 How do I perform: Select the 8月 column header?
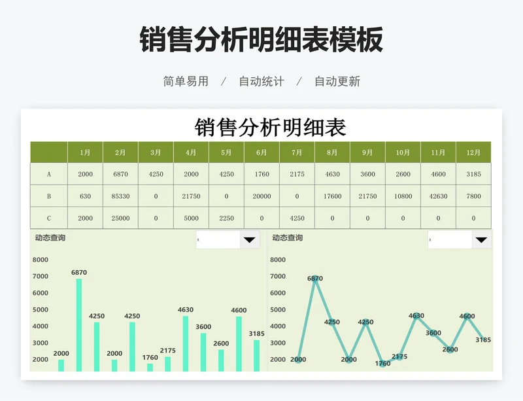click(333, 152)
